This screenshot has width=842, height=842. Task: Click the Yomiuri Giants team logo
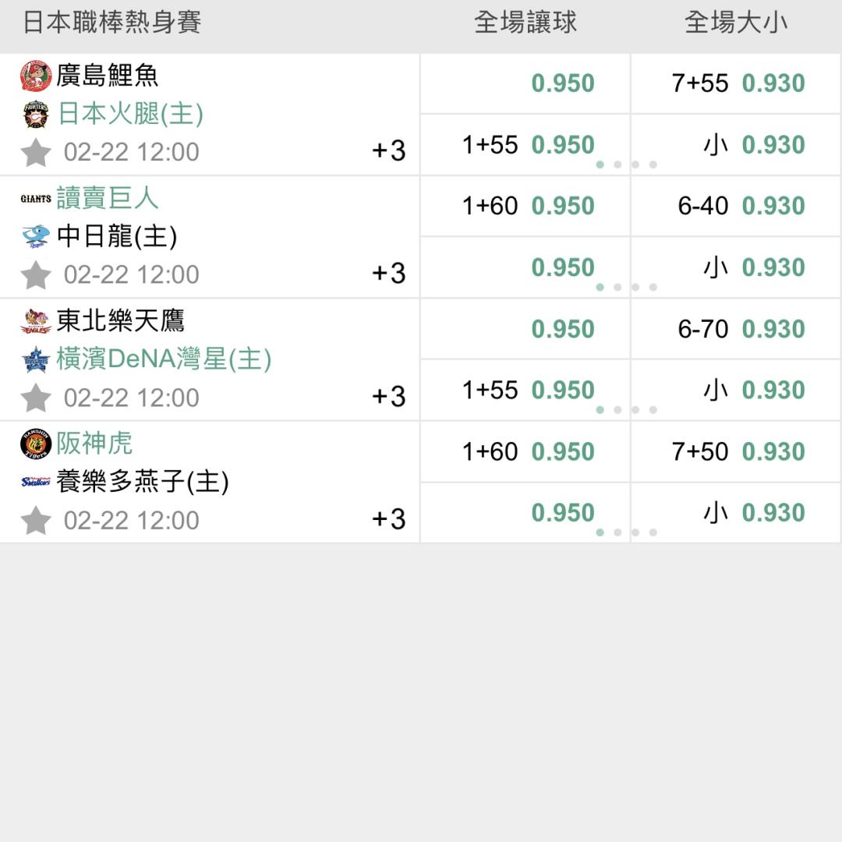(36, 198)
